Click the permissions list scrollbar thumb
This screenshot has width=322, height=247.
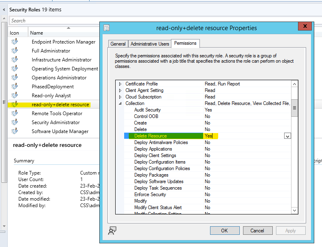pyautogui.click(x=294, y=108)
